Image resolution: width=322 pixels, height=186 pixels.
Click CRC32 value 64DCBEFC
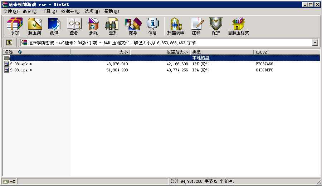coord(264,70)
